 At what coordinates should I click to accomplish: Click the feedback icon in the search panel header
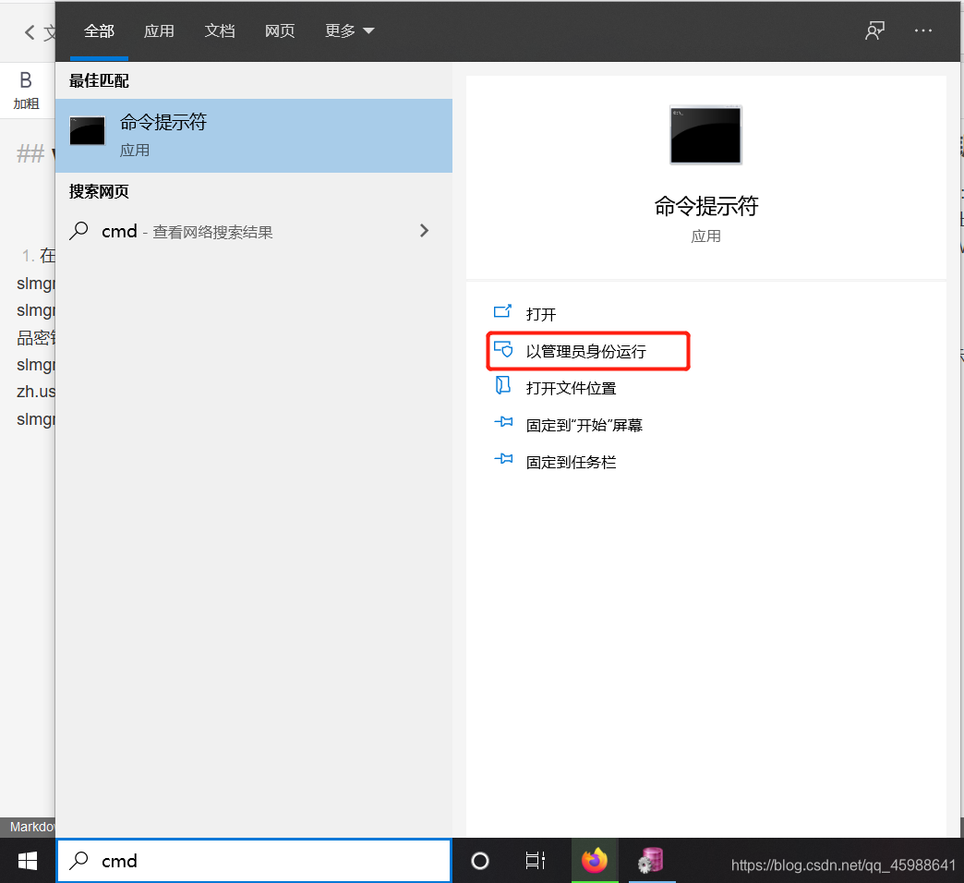coord(874,30)
